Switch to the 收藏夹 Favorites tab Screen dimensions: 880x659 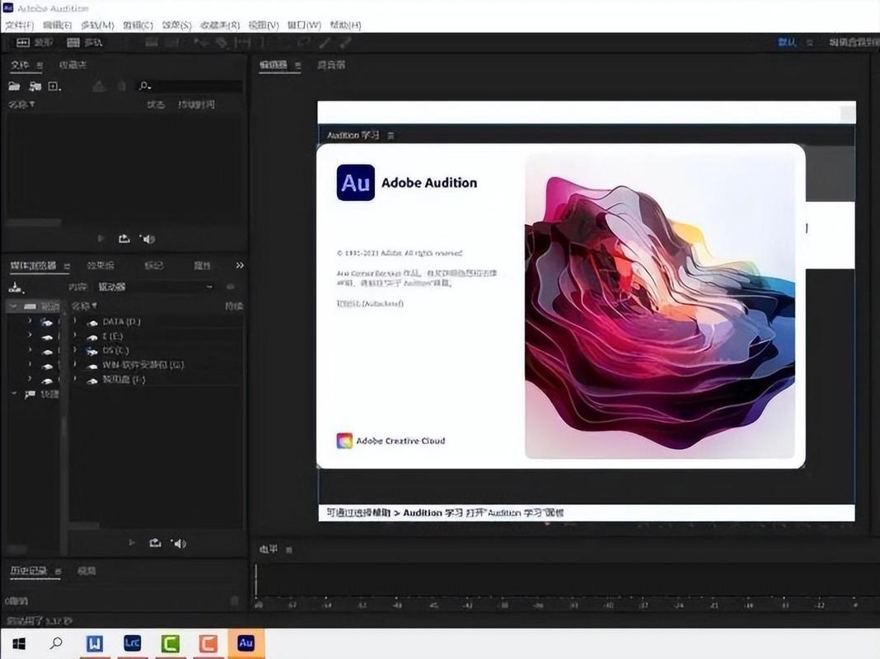click(x=73, y=65)
